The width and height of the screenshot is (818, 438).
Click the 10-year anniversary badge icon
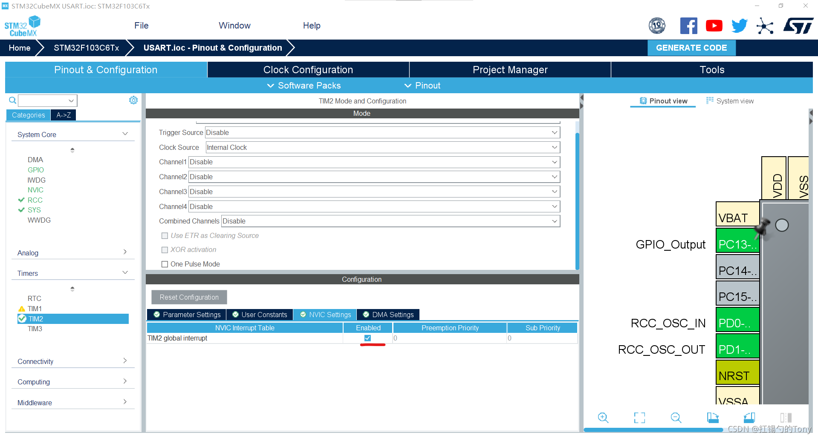click(657, 26)
